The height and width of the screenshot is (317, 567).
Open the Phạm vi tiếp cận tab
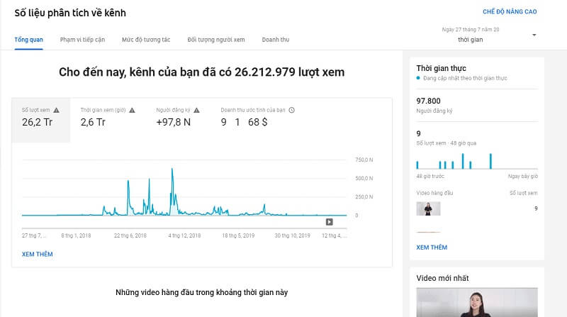[x=82, y=40]
